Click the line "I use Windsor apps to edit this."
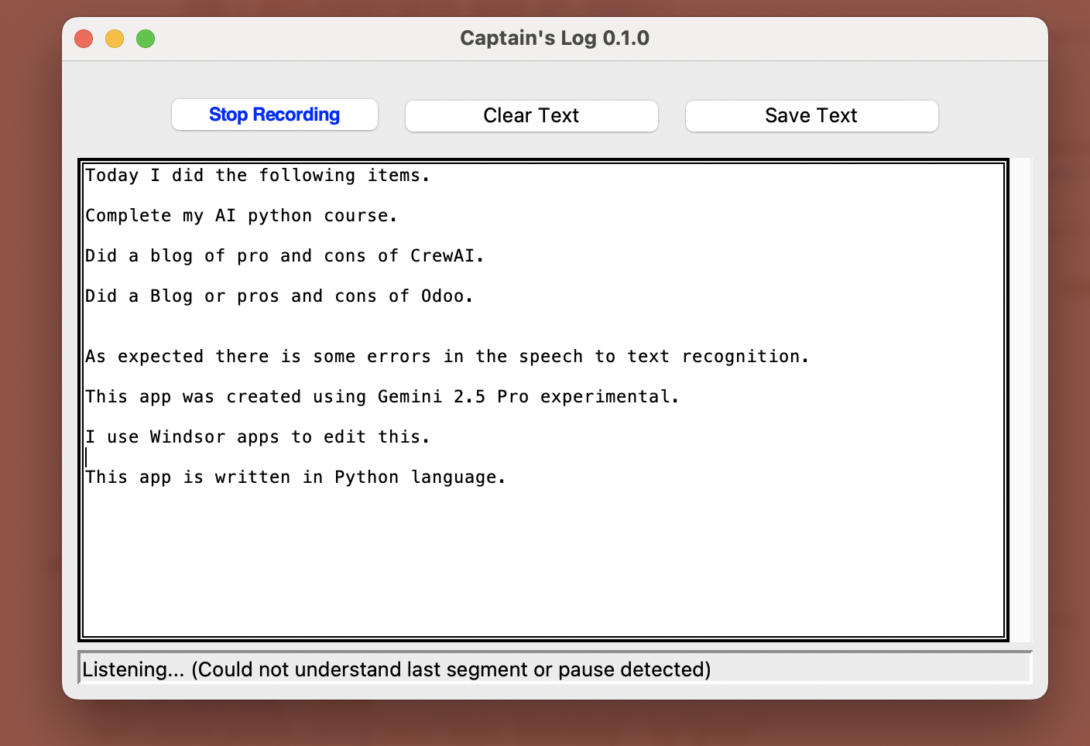Image resolution: width=1090 pixels, height=746 pixels. tap(258, 437)
